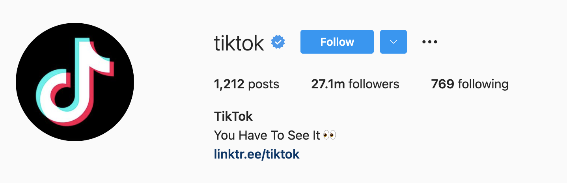Click the bold TikTok display name

pos(233,116)
